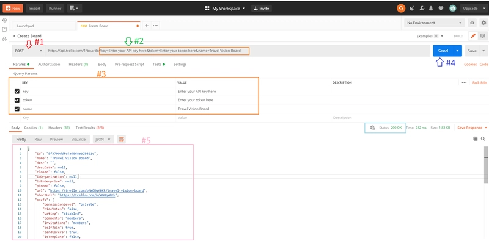Click the Invite button
Image resolution: width=489 pixels, height=241 pixels.
[x=262, y=9]
